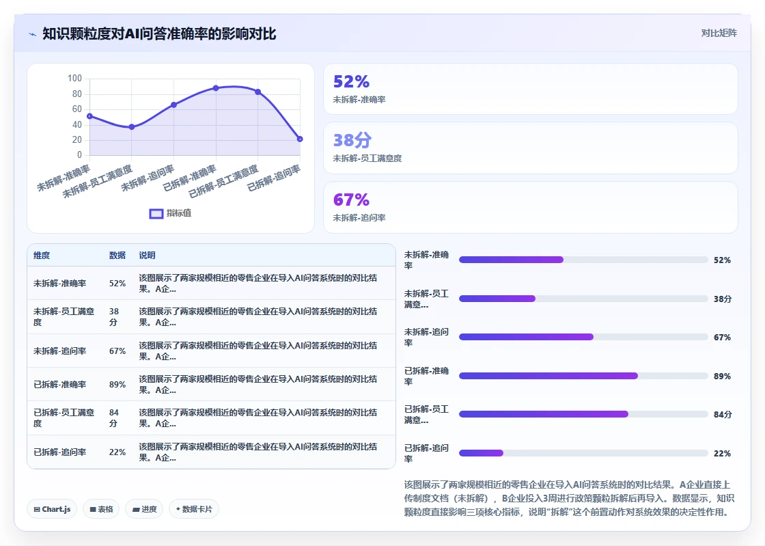This screenshot has height=546, width=765.
Task: Click the 38分 stat card value
Action: tap(352, 141)
